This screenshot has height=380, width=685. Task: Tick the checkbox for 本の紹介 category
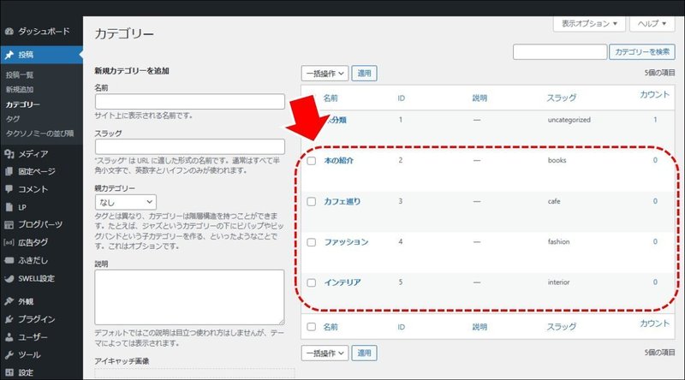click(311, 161)
